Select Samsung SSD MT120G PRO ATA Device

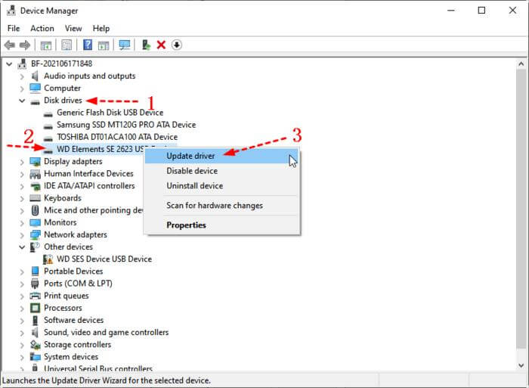(x=125, y=125)
